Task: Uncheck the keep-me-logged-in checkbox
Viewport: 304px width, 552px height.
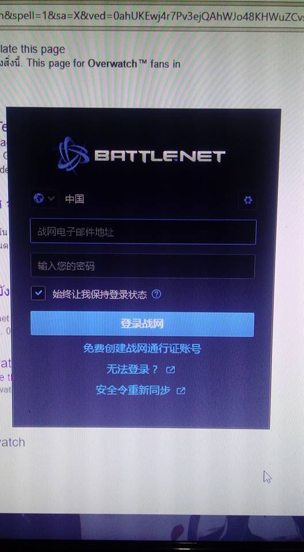Action: click(x=38, y=293)
